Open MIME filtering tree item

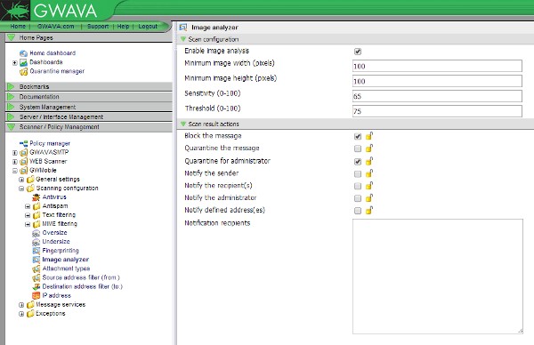(60, 224)
